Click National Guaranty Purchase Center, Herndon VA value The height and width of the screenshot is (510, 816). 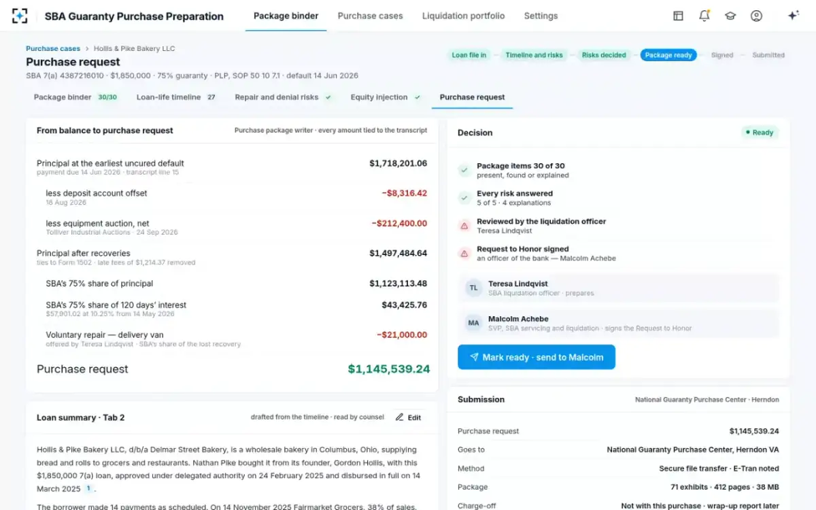click(693, 449)
